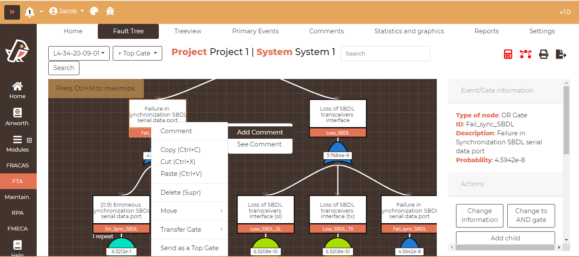This screenshot has width=579, height=257.
Task: Expand sidebar with the double-arrow icon
Action: tap(12, 12)
